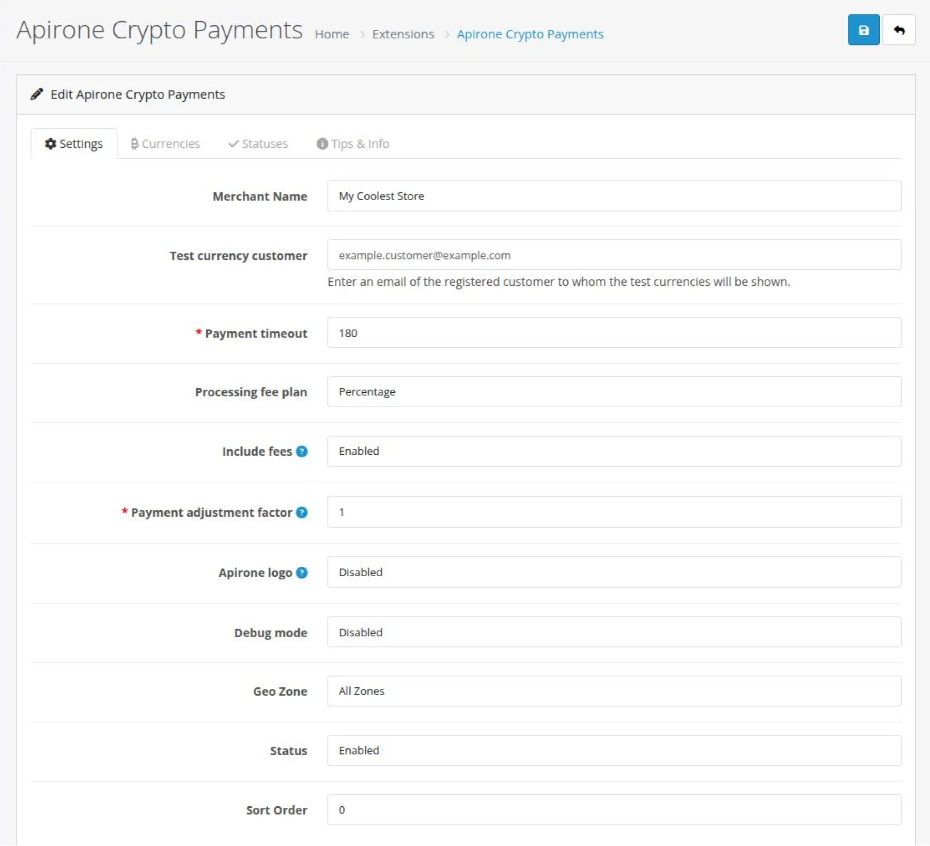Click the Apirone logo label
The image size is (930, 846).
coord(255,573)
